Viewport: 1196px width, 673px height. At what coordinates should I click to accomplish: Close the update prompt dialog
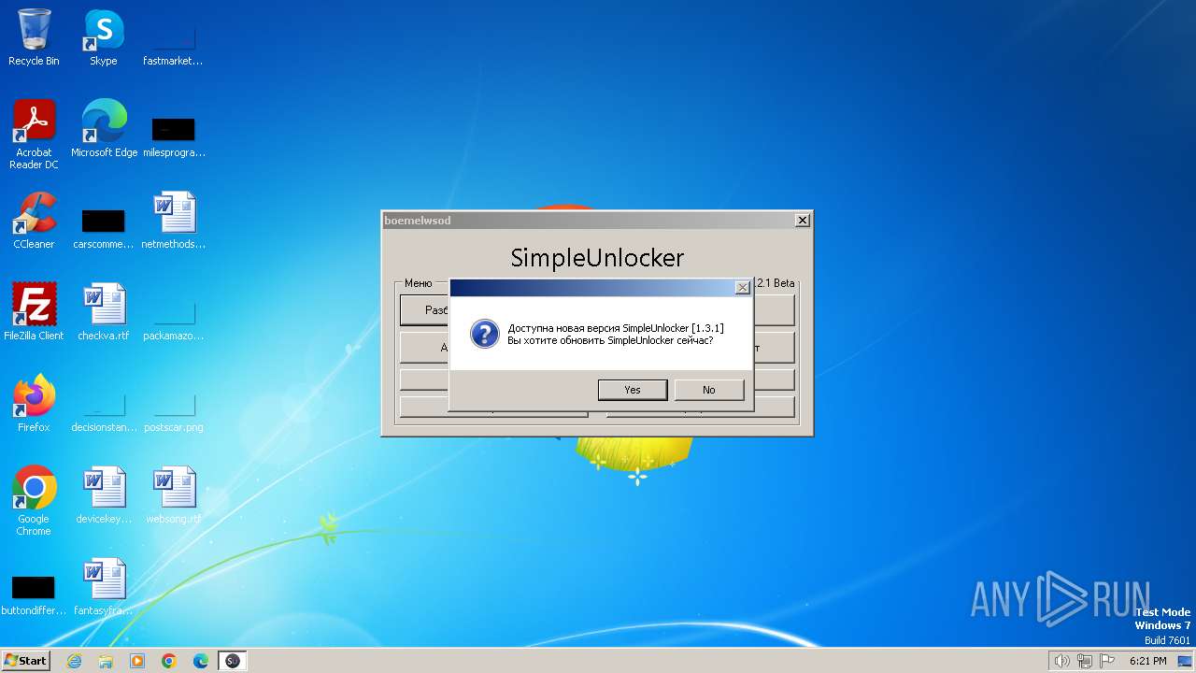click(742, 288)
